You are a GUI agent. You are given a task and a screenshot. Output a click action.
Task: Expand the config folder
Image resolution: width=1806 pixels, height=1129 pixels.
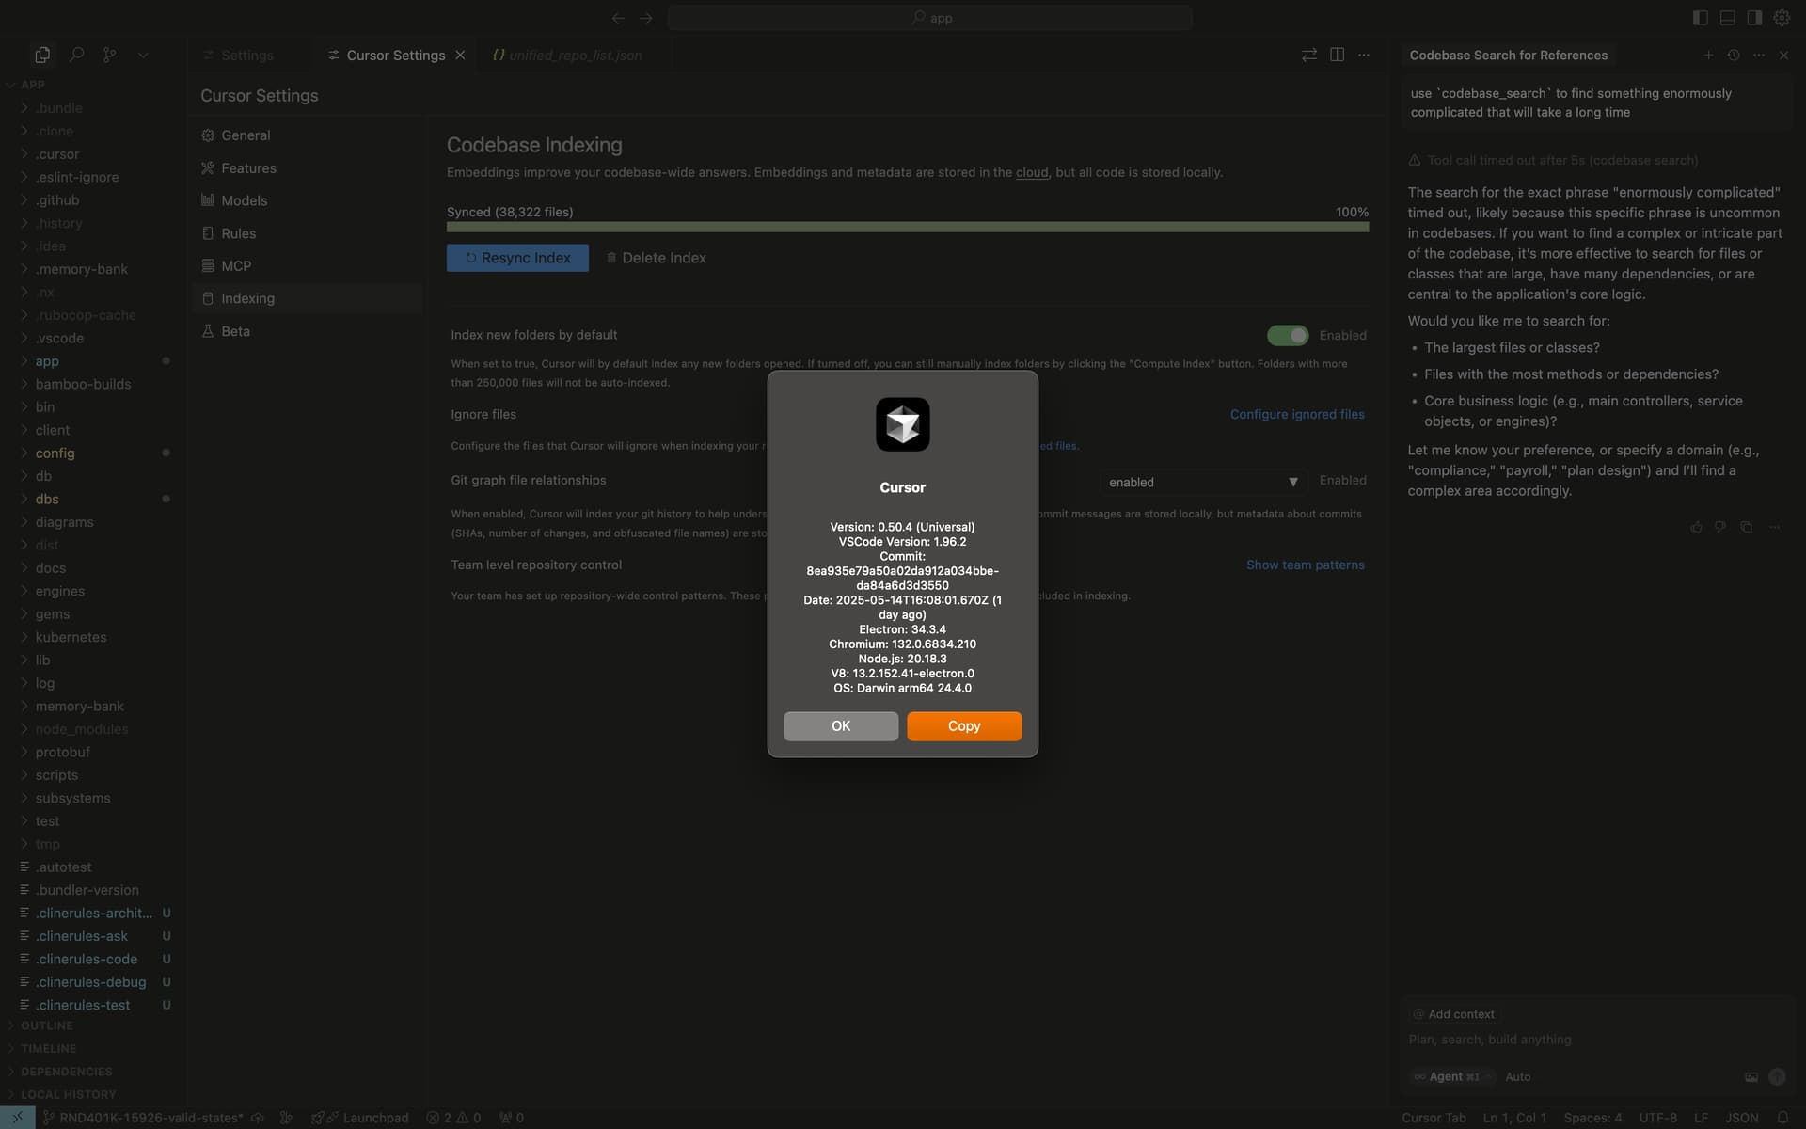(x=55, y=453)
